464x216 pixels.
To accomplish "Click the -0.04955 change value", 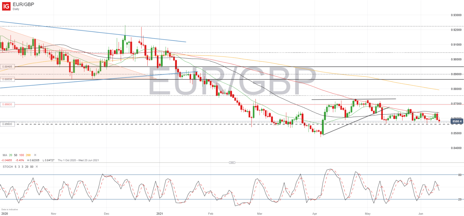I will 7,160.
